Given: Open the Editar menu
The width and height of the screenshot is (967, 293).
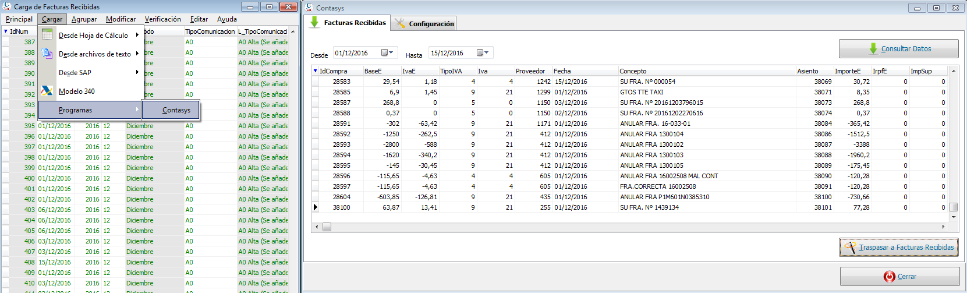Looking at the screenshot, I should click(199, 19).
